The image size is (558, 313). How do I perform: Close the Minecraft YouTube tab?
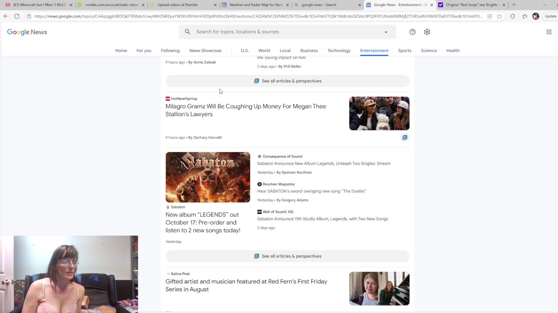click(x=71, y=5)
